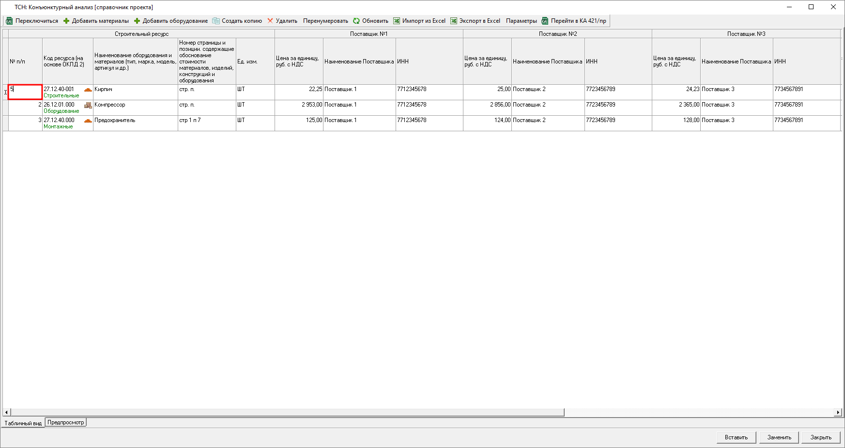Image resolution: width=845 pixels, height=448 pixels.
Task: Click the Кирпич material type icon
Action: (88, 90)
